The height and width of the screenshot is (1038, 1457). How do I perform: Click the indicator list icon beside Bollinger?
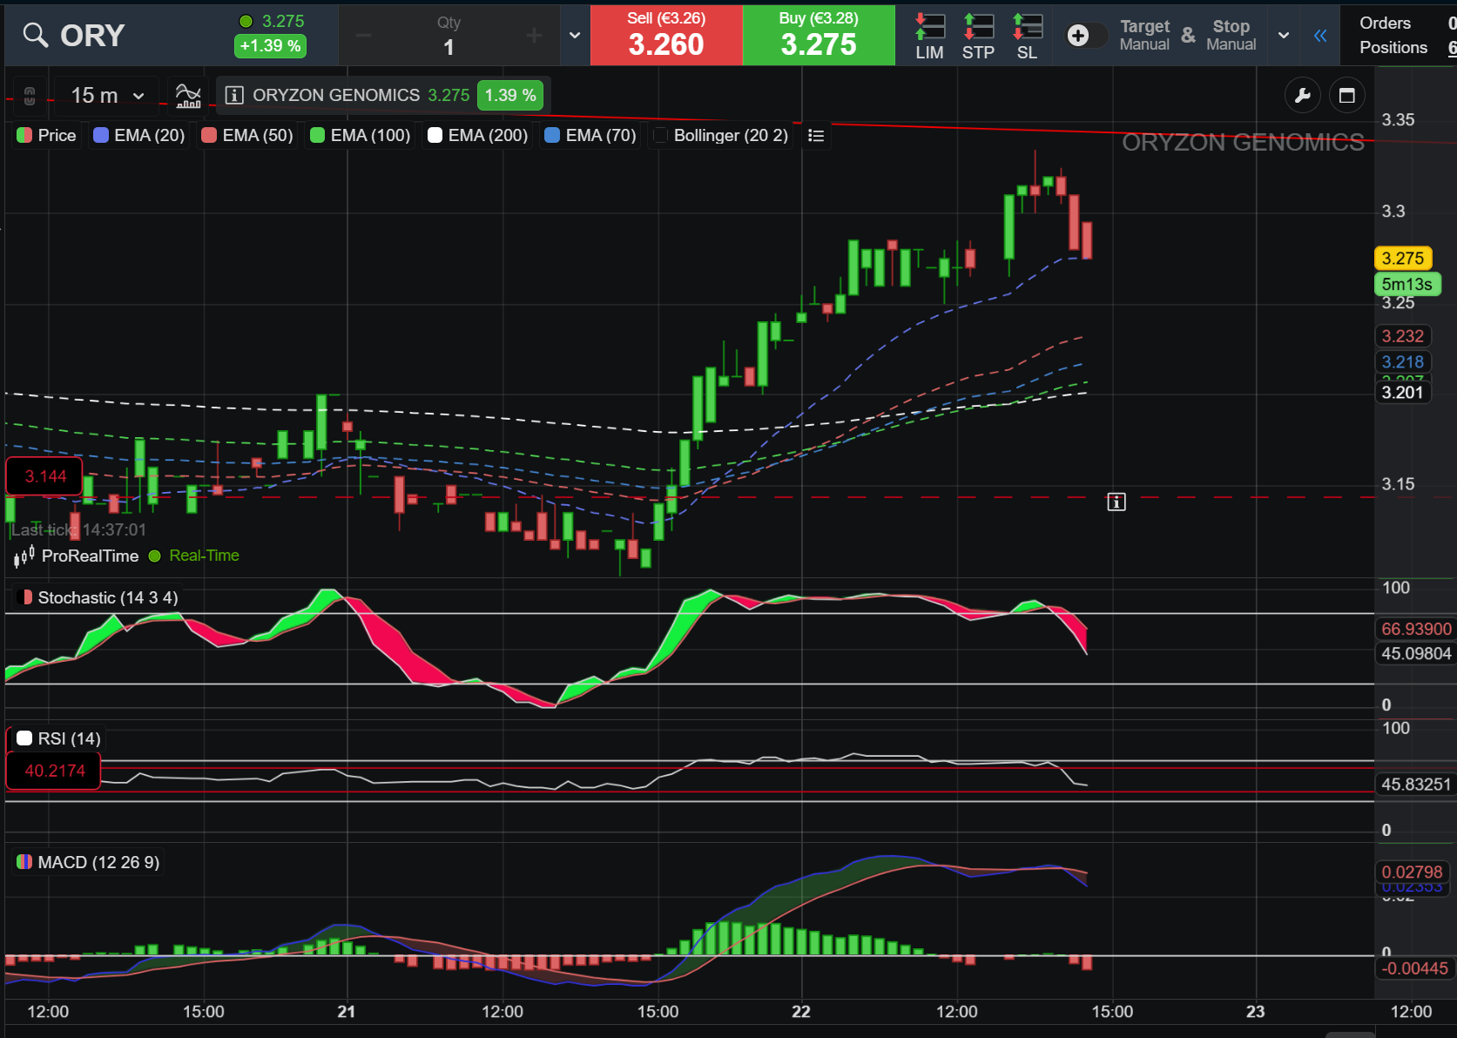pyautogui.click(x=816, y=135)
